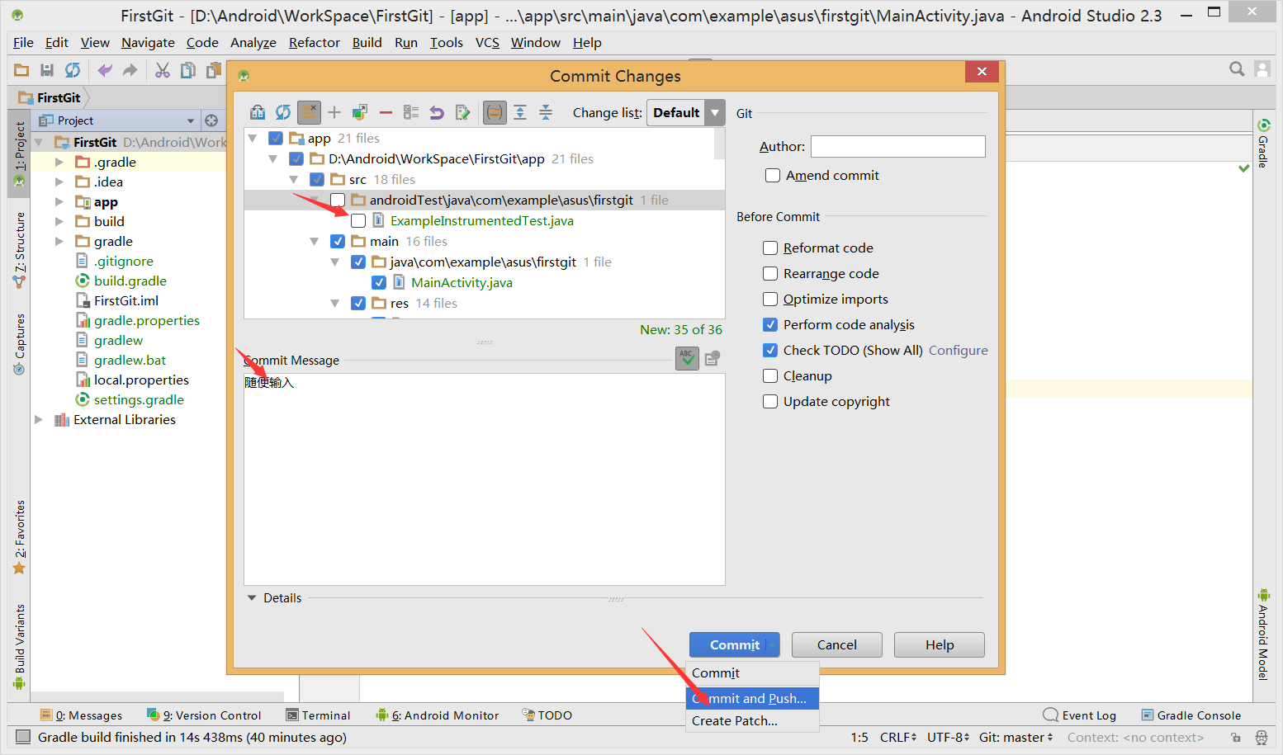Open the Refactor menu

click(315, 43)
